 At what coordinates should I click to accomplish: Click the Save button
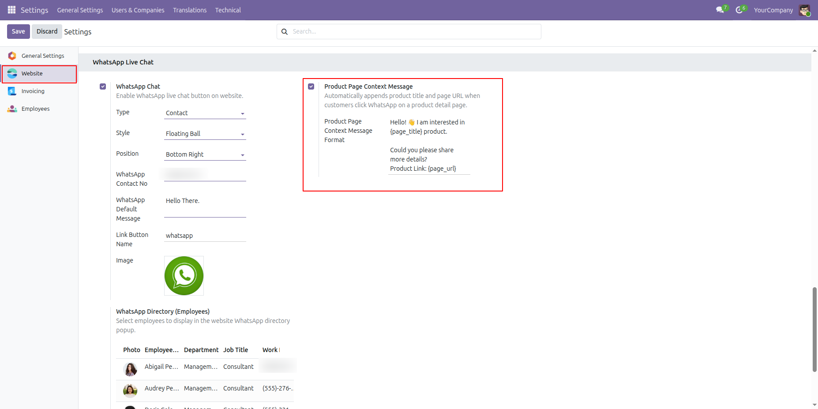click(x=19, y=31)
